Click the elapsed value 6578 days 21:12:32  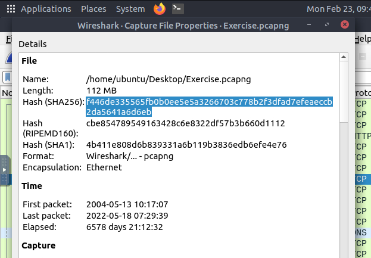pyautogui.click(x=124, y=227)
